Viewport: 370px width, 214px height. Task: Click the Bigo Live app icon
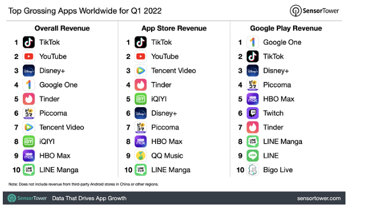click(x=252, y=169)
